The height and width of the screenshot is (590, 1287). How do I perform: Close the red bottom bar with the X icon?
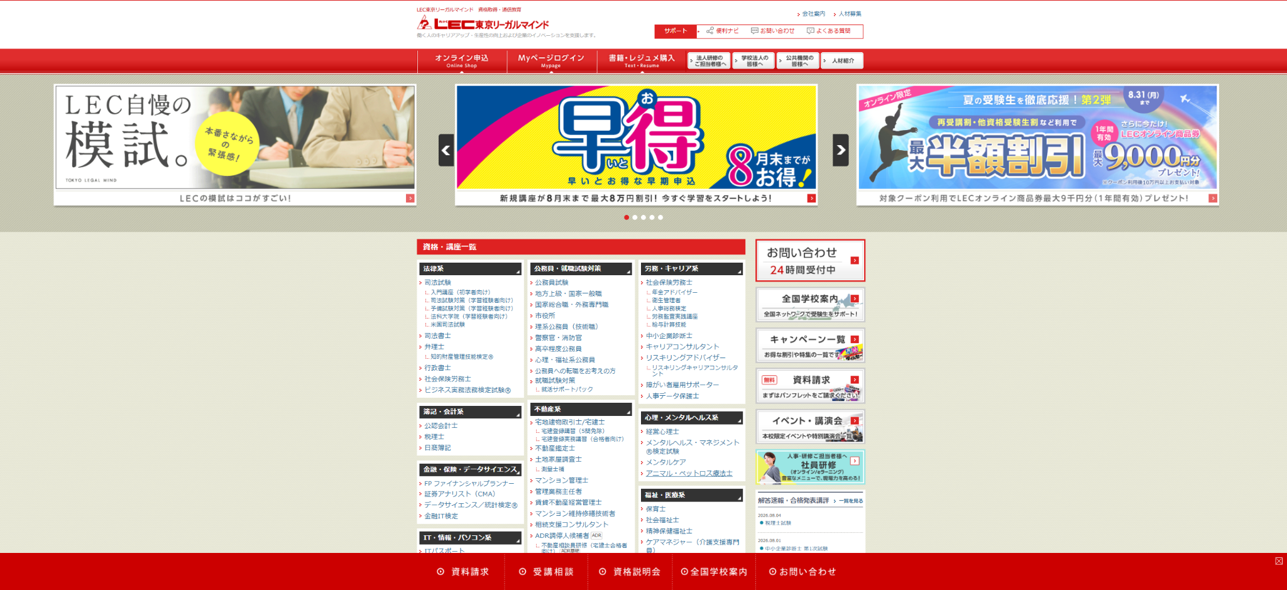point(1279,561)
